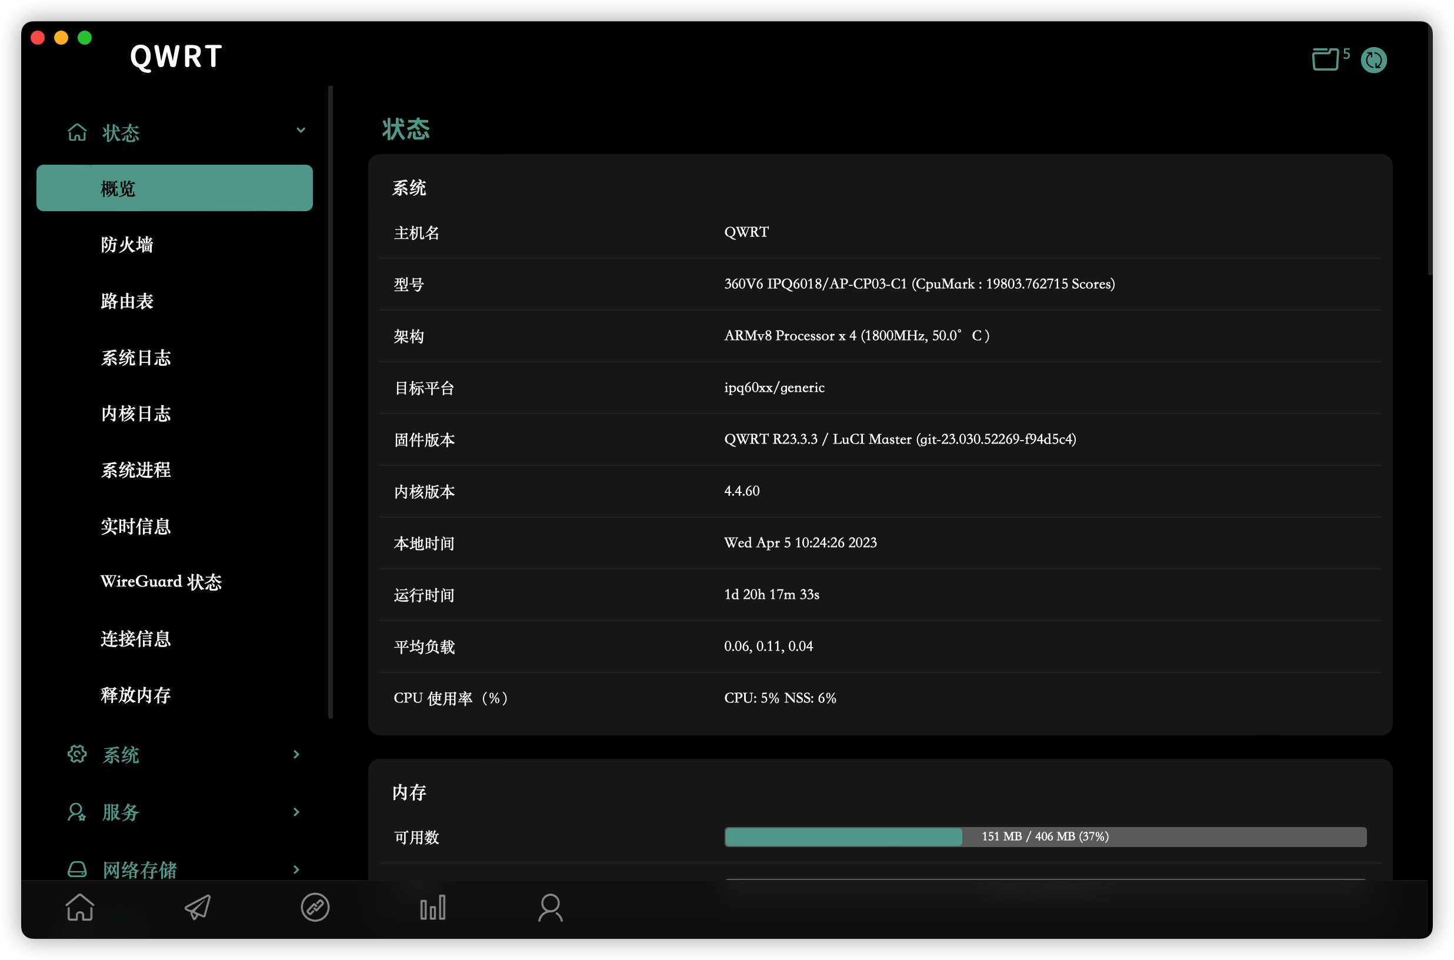Expand the 系统 sidebar section arrow
This screenshot has height=960, width=1454.
coord(296,754)
